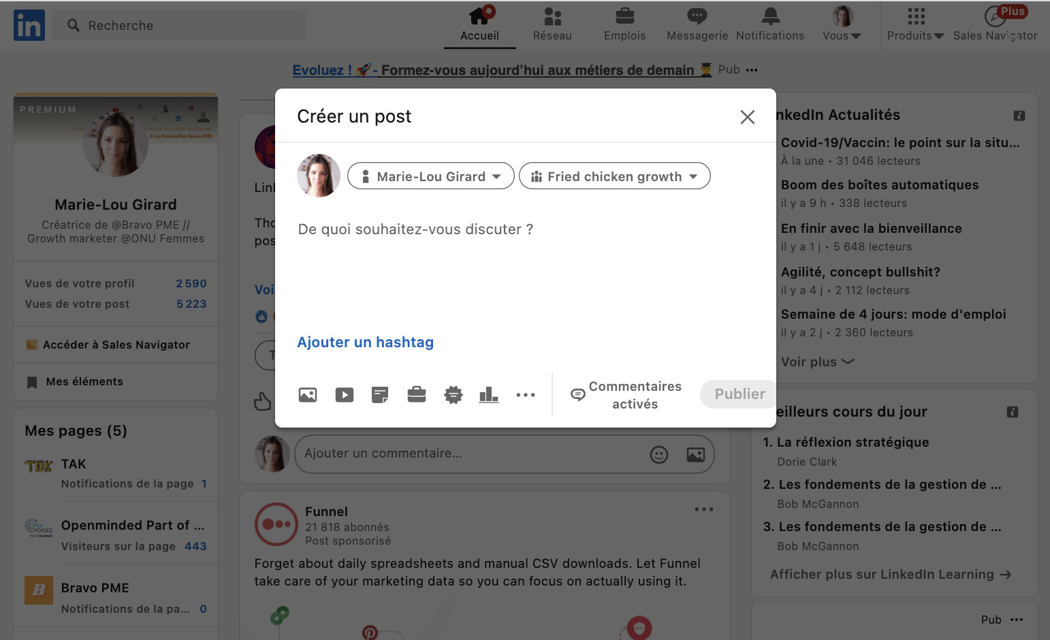This screenshot has width=1050, height=640.
Task: Add a document to the post
Action: coord(380,395)
